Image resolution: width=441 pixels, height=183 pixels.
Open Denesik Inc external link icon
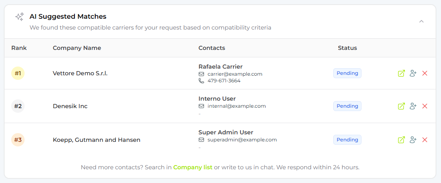tap(401, 106)
